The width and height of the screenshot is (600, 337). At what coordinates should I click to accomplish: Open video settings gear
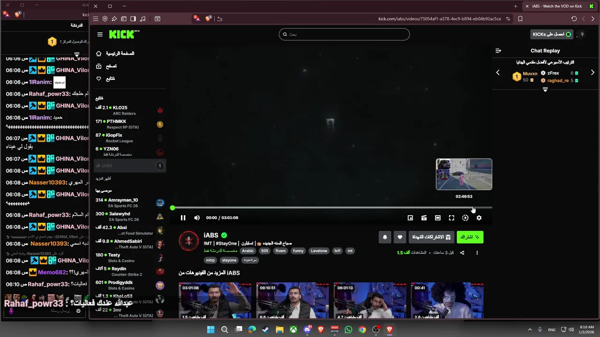pyautogui.click(x=479, y=218)
